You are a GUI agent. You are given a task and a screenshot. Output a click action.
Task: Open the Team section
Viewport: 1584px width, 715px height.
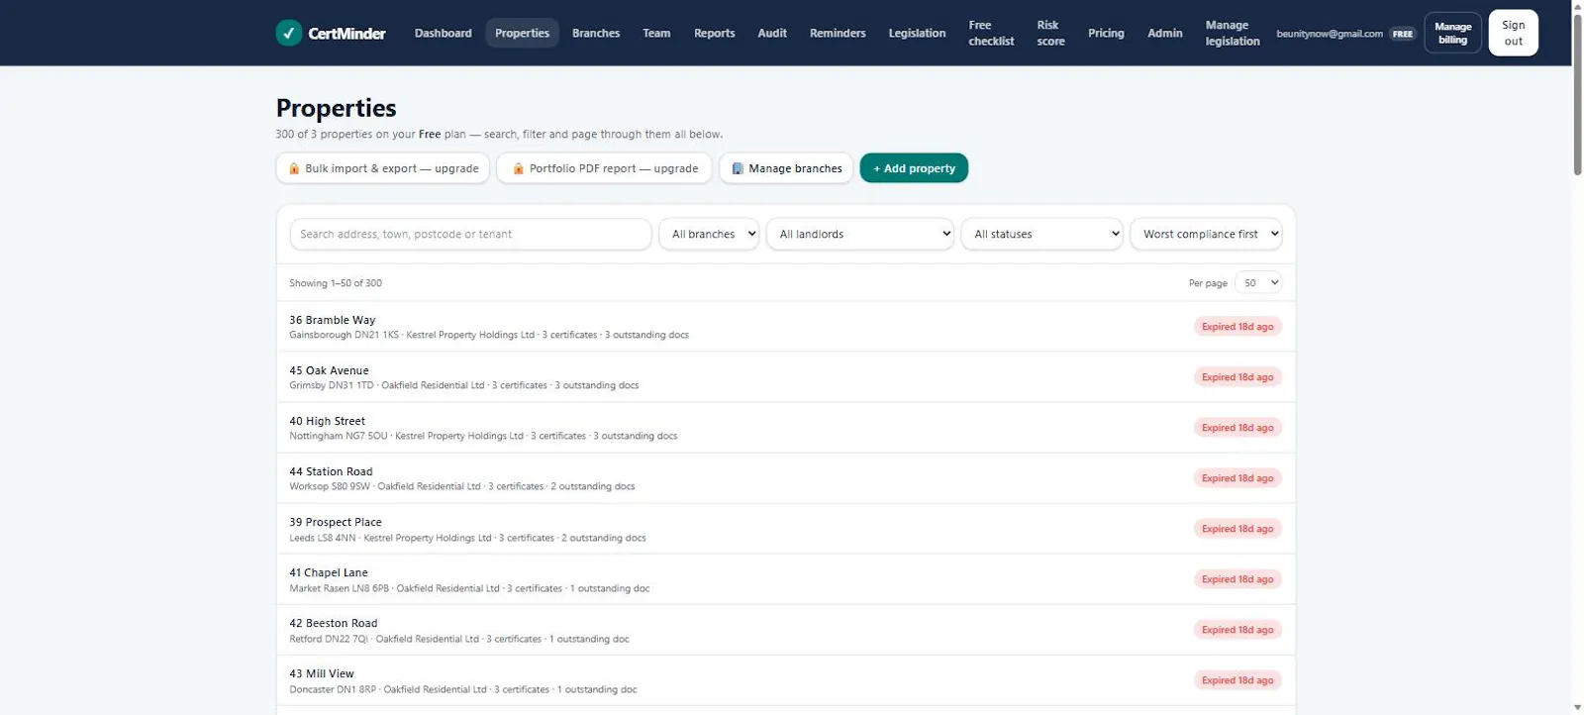[656, 33]
